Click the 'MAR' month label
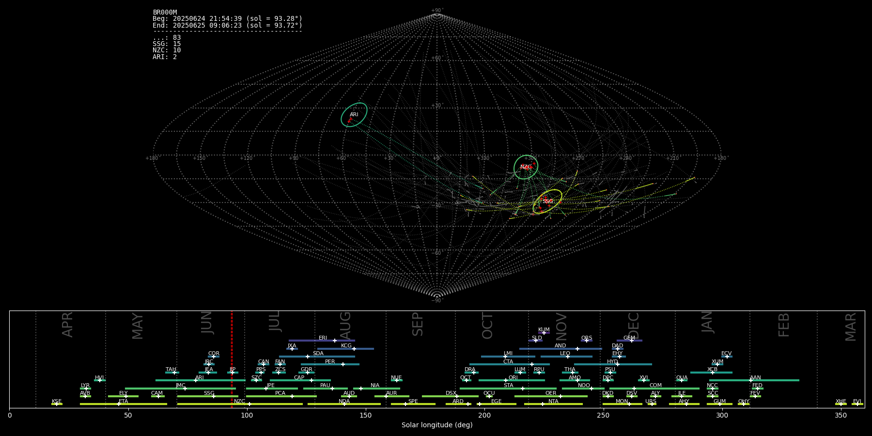The height and width of the screenshot is (436, 872). click(x=851, y=327)
